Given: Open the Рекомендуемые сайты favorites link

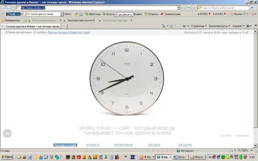Looking at the screenshot, I should coord(43,20).
